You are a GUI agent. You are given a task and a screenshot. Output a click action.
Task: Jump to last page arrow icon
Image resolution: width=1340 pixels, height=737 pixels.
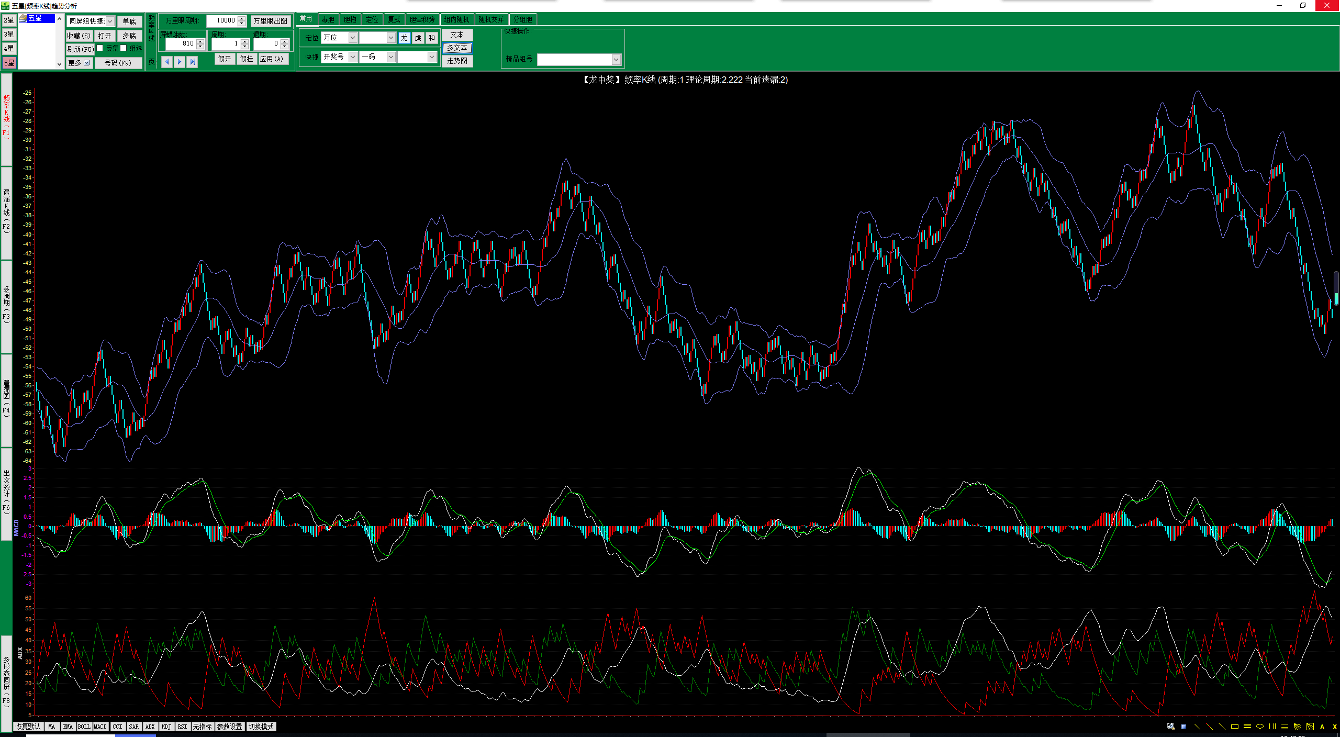point(193,62)
